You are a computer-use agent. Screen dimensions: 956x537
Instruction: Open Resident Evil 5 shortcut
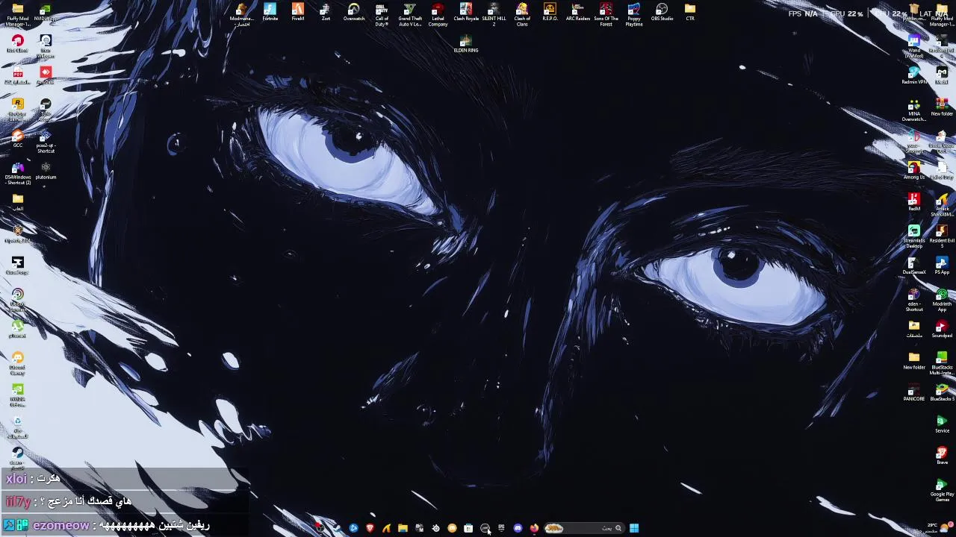[942, 235]
